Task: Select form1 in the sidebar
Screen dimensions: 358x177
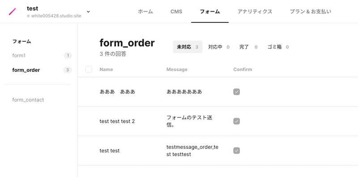Action: (19, 55)
